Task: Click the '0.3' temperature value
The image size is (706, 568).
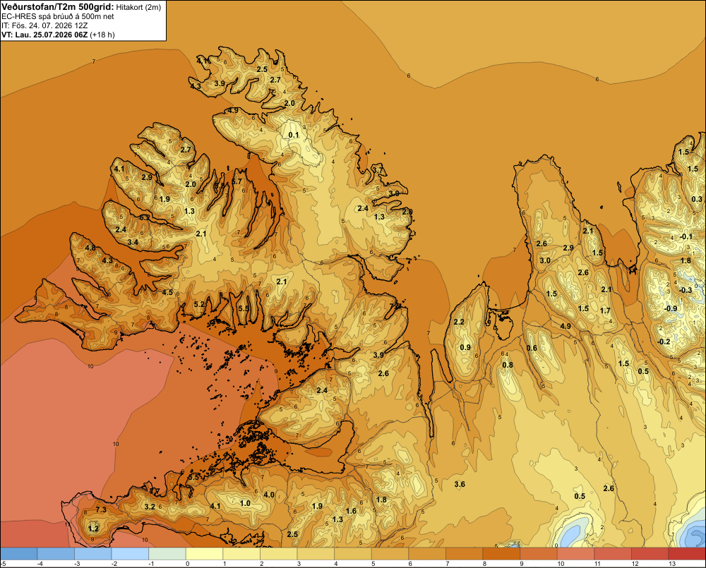Action: click(697, 199)
